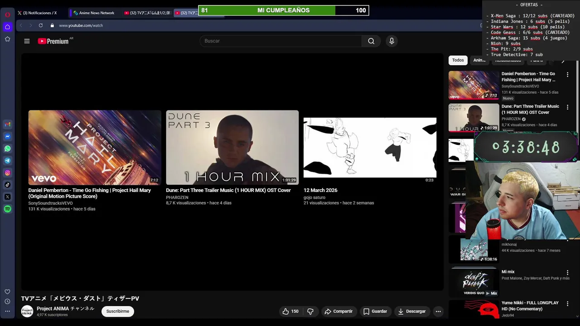Open Dune: Part Three endscreen title link
The width and height of the screenshot is (580, 326).
(x=228, y=190)
